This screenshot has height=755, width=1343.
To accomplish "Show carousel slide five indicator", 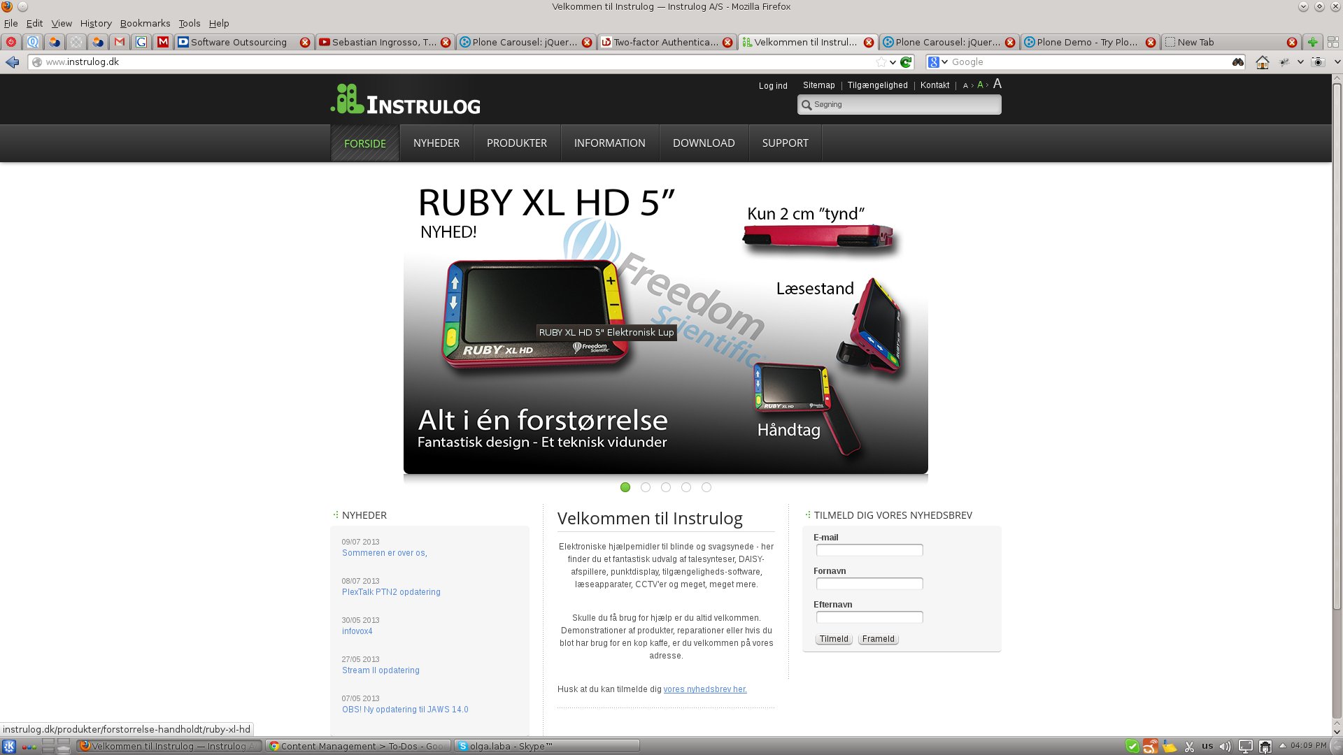I will point(706,487).
